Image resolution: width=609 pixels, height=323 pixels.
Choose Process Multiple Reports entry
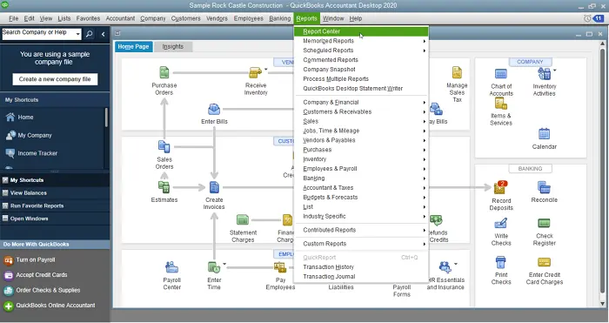coord(361,79)
